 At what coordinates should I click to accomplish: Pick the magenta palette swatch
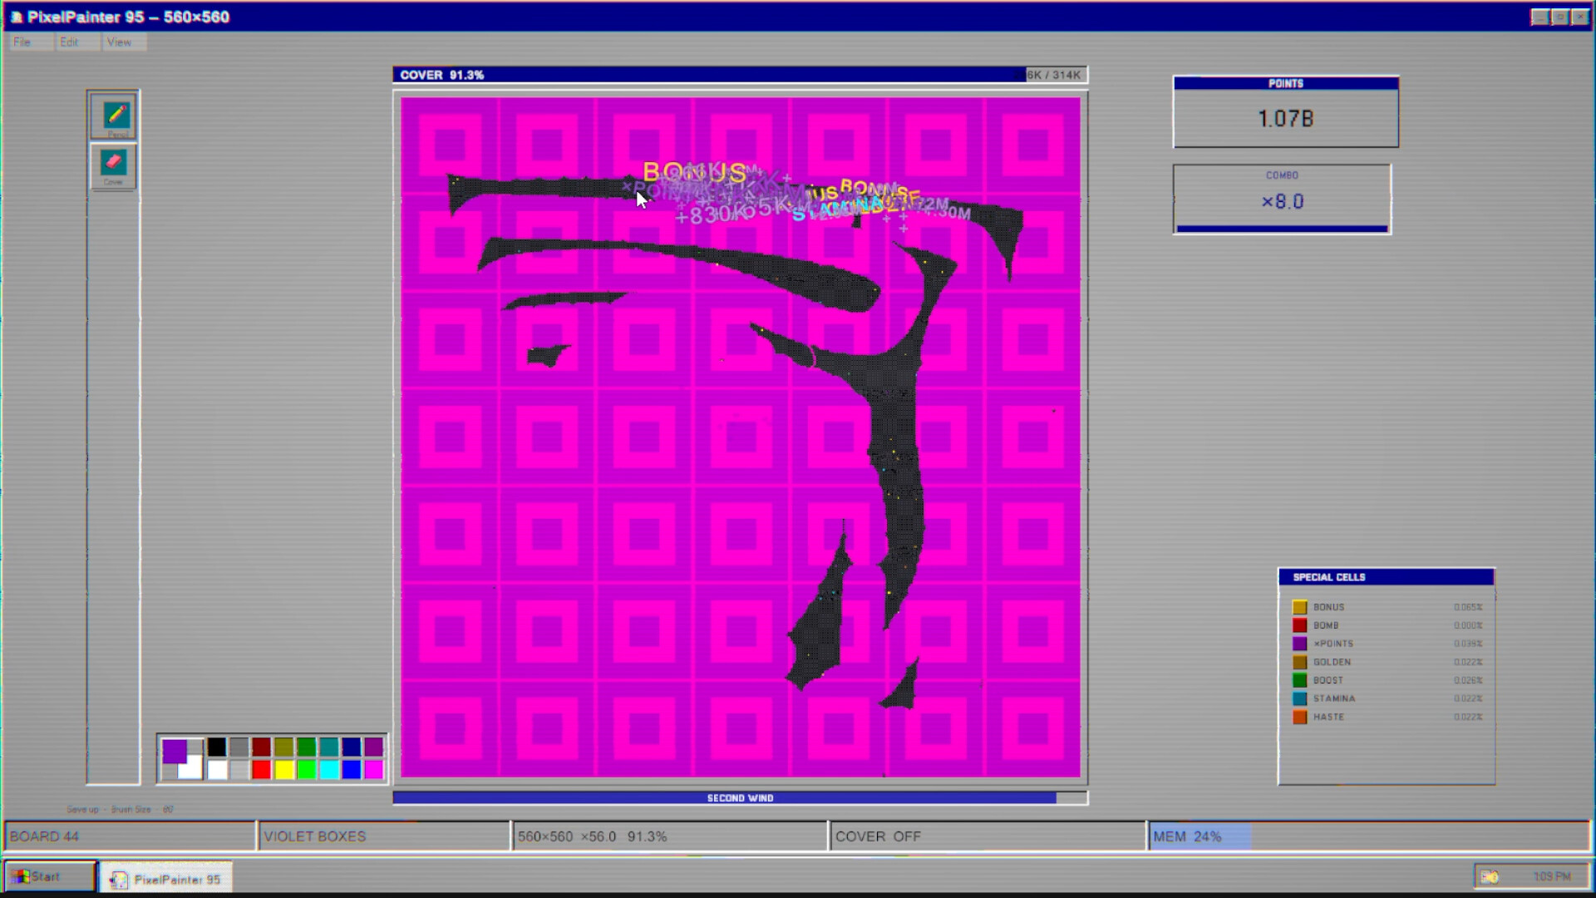374,770
